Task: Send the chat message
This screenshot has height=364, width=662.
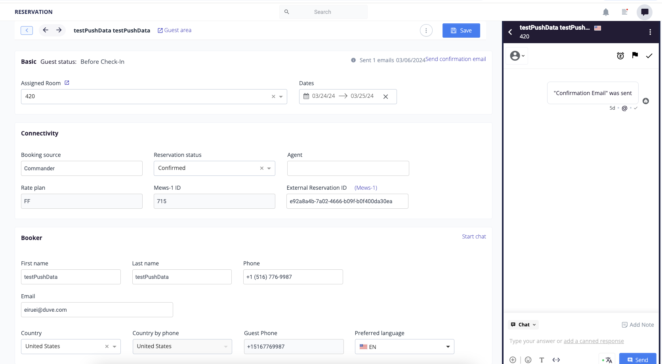Action: [638, 359]
